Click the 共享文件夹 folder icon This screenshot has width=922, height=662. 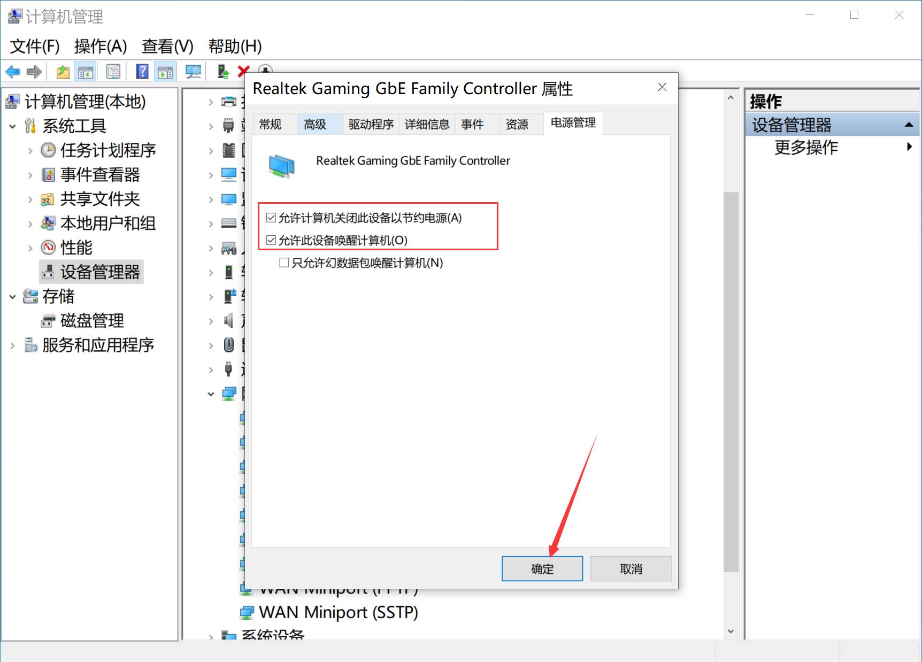[48, 199]
